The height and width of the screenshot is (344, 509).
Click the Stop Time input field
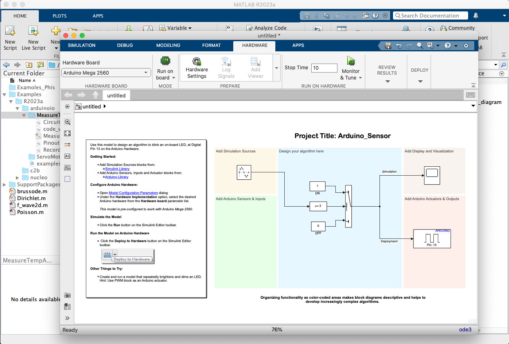coord(324,68)
